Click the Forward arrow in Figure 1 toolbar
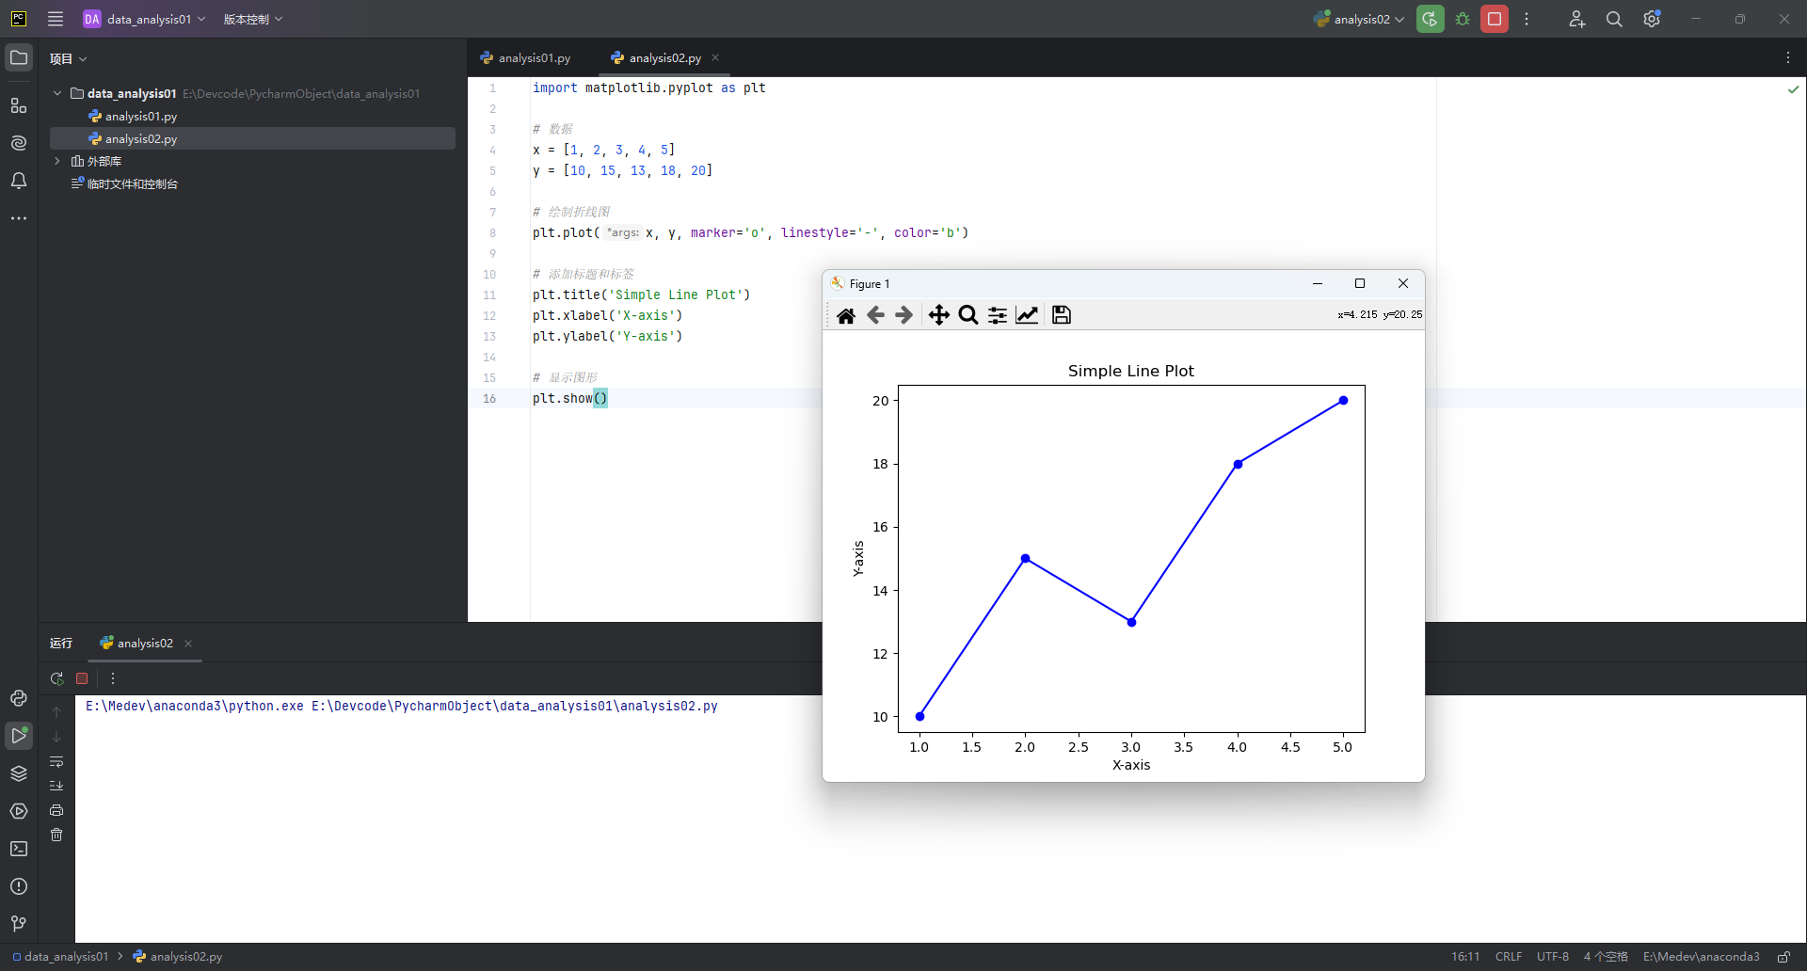The width and height of the screenshot is (1807, 971). (x=903, y=315)
